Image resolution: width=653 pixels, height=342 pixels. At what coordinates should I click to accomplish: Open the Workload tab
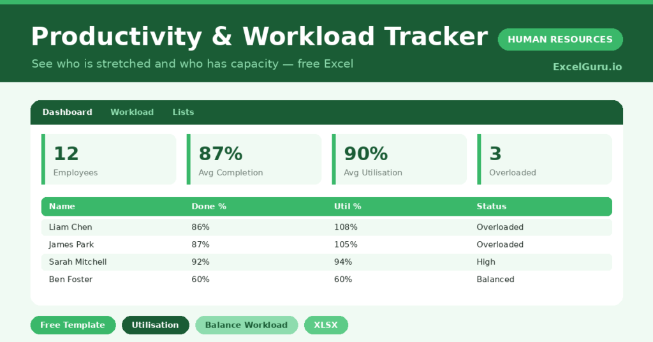click(x=132, y=112)
